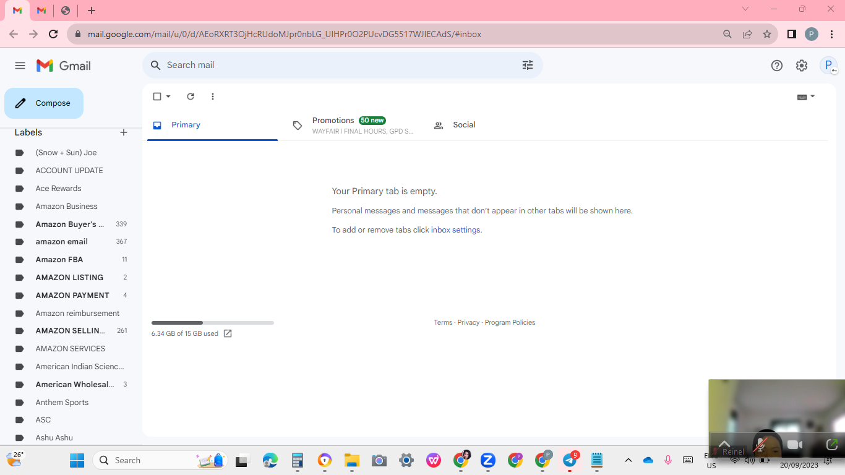
Task: Click the Gmail logo
Action: pyautogui.click(x=64, y=66)
